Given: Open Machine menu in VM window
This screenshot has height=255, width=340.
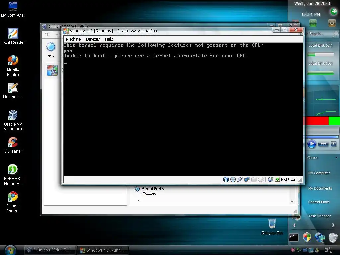Looking at the screenshot, I should click(73, 39).
